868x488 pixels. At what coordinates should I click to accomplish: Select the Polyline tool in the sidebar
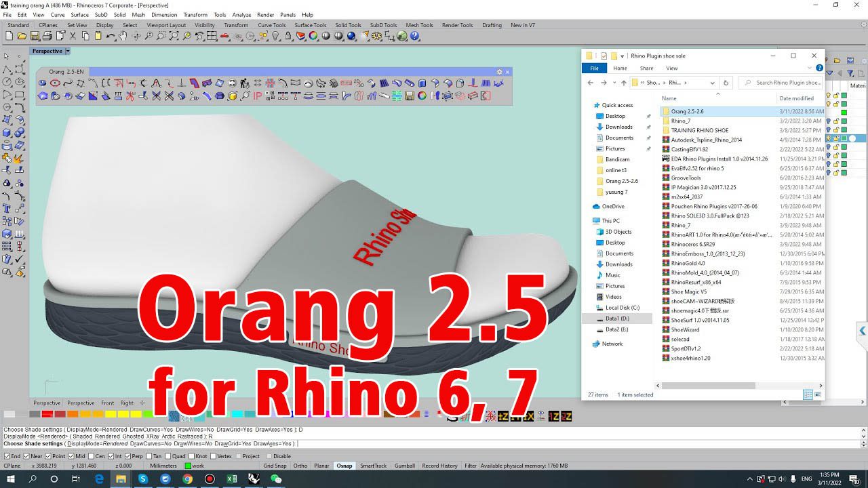click(5, 70)
